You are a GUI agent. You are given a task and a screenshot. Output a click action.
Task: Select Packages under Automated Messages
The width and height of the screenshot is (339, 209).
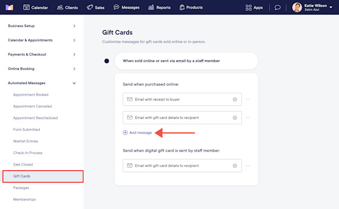pyautogui.click(x=21, y=188)
